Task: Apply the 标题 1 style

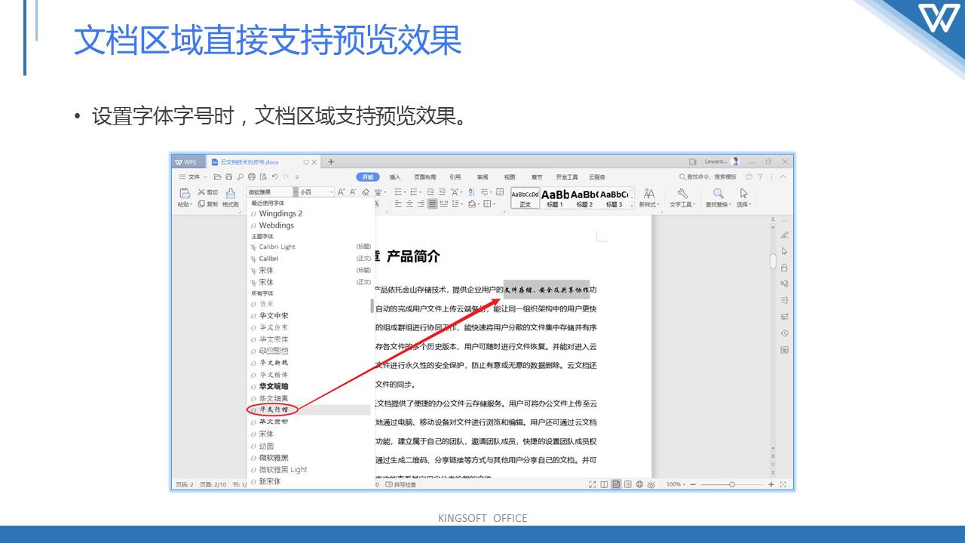Action: tap(556, 198)
